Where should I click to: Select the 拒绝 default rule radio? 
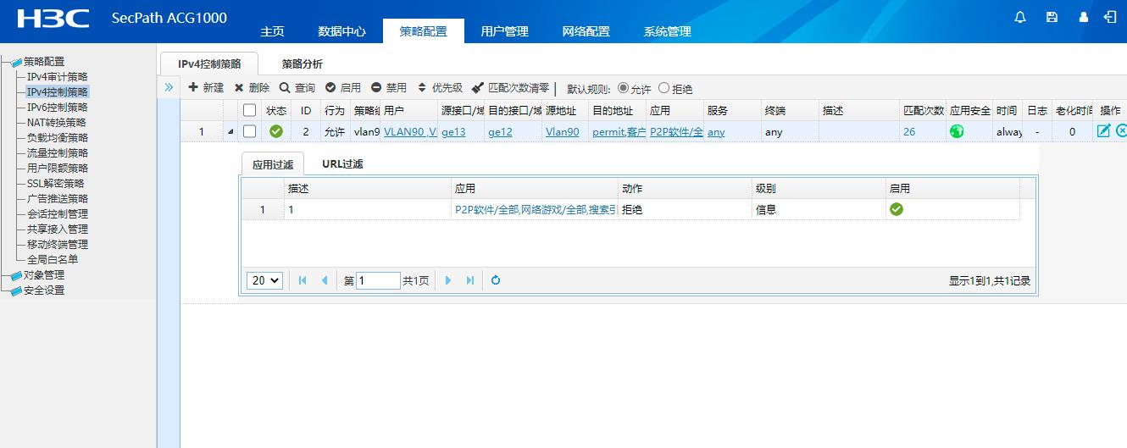pyautogui.click(x=663, y=88)
